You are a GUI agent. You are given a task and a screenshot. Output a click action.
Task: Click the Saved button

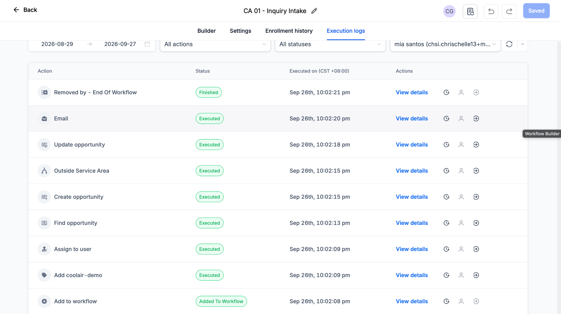pos(536,11)
